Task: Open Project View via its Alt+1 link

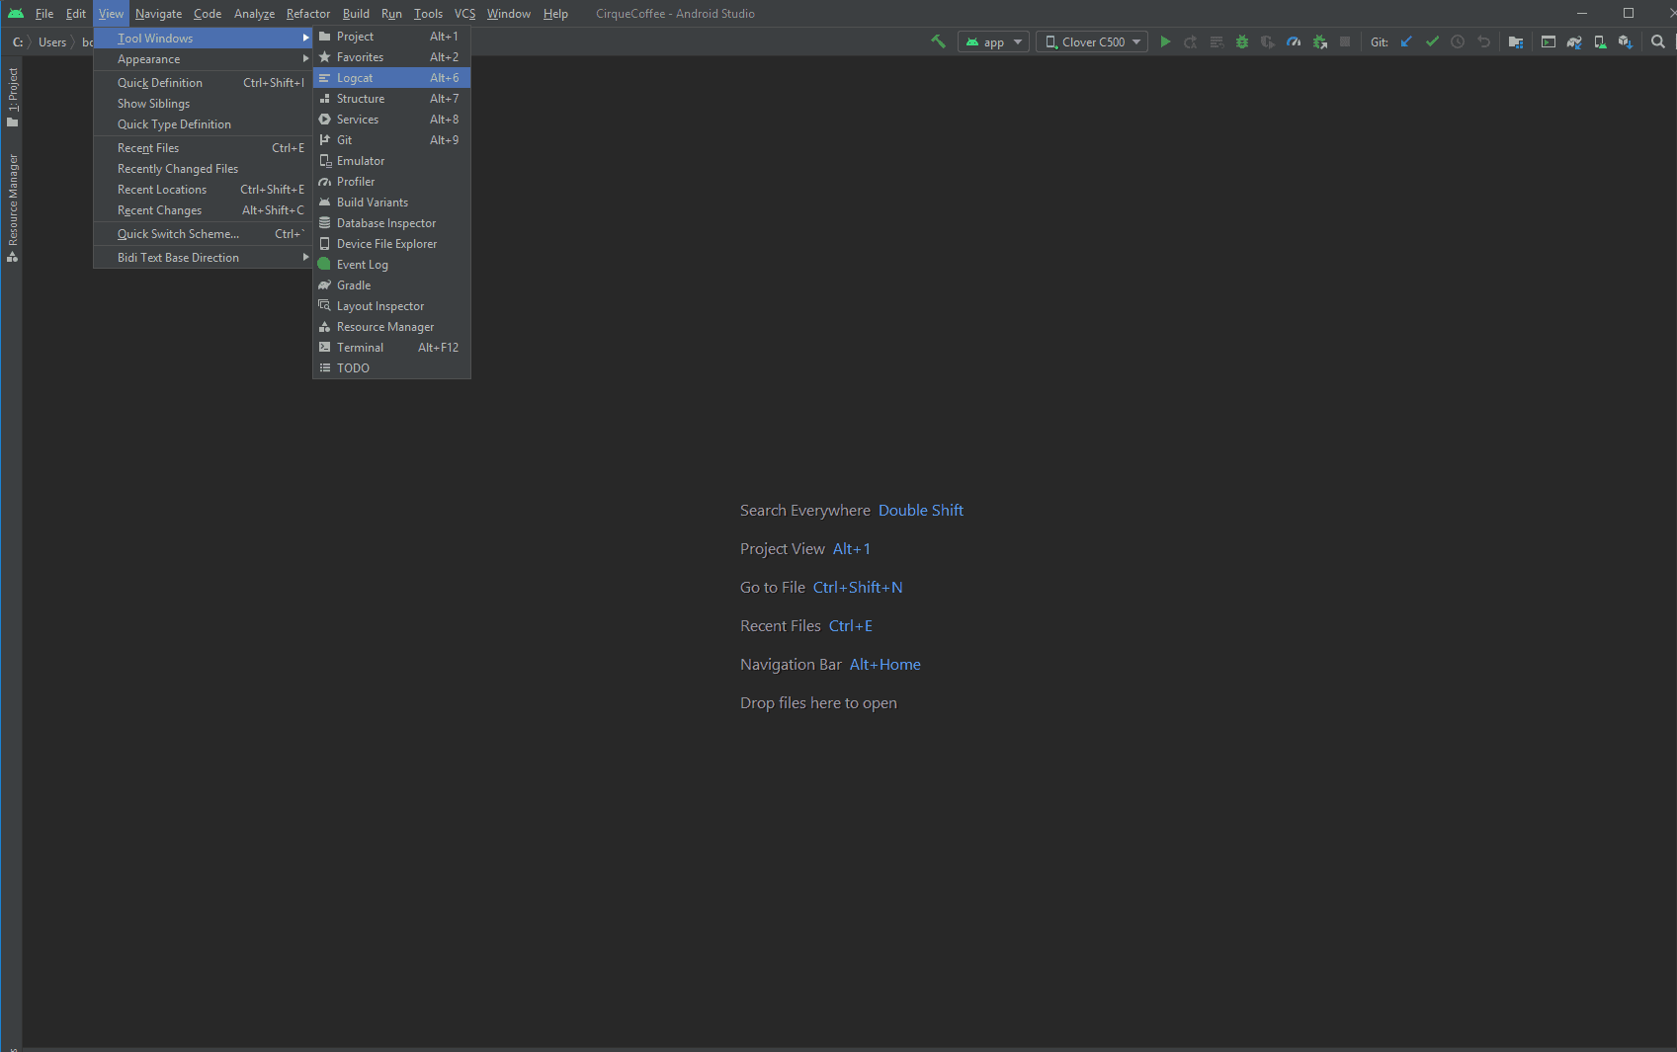Action: click(x=851, y=548)
